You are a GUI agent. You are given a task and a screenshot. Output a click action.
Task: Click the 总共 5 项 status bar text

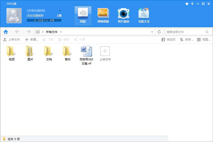click(x=13, y=139)
